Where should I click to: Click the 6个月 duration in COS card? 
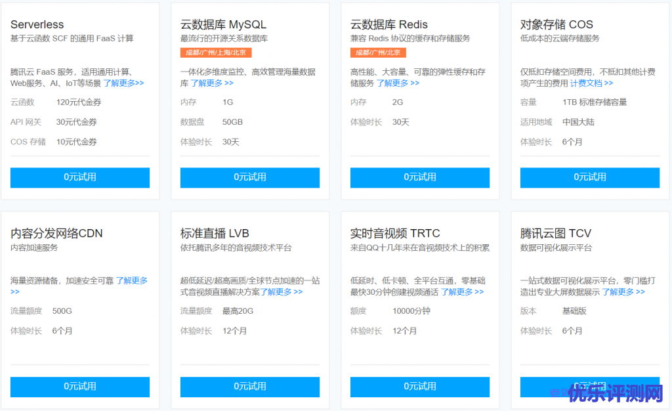pyautogui.click(x=572, y=141)
